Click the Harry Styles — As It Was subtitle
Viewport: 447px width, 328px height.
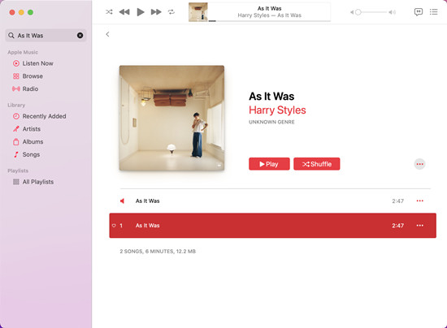coord(269,15)
